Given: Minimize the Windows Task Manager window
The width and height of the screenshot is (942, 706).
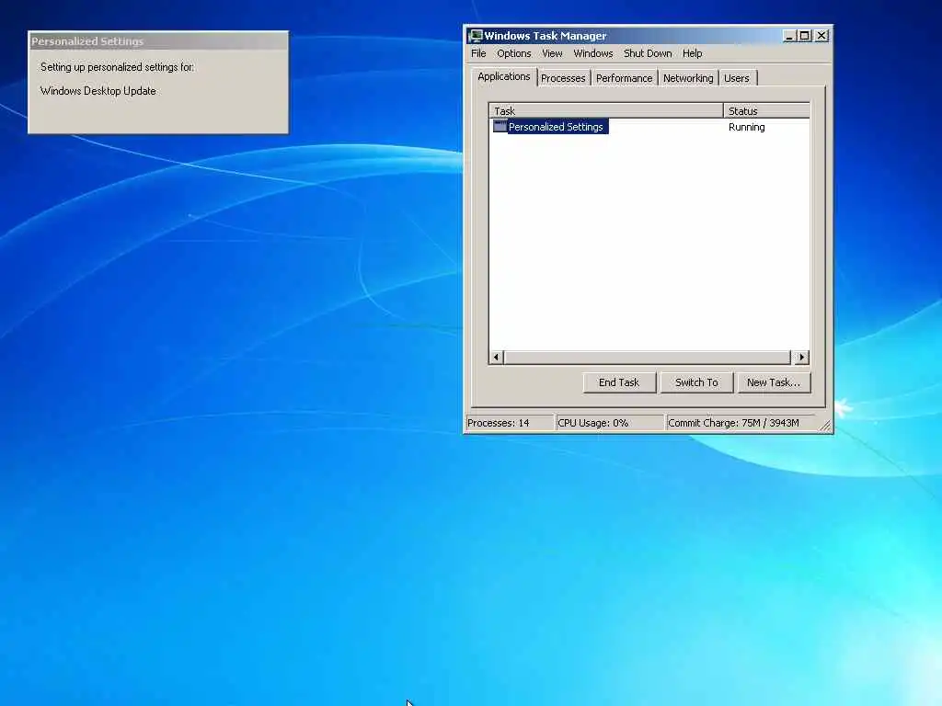Looking at the screenshot, I should [x=789, y=36].
